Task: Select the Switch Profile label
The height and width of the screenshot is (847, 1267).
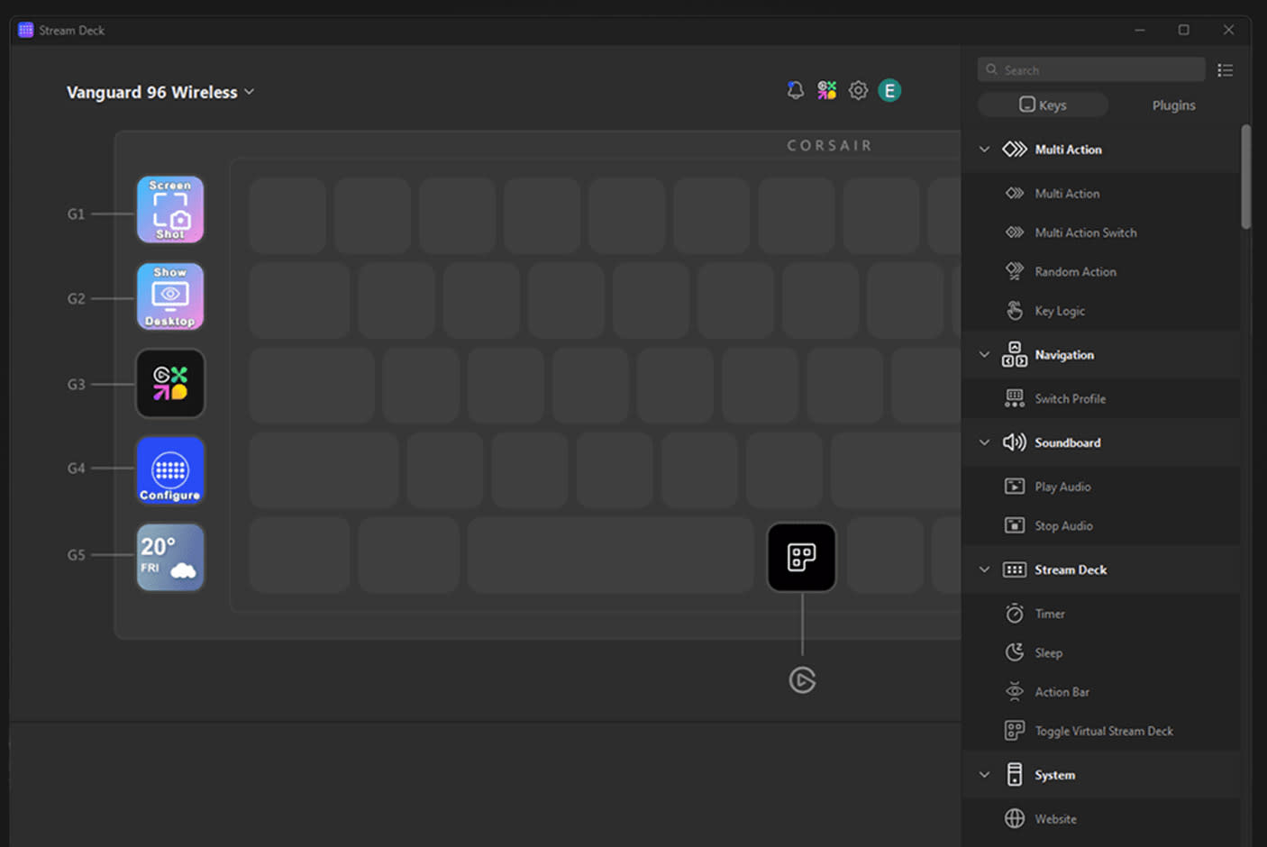Action: (x=1070, y=398)
